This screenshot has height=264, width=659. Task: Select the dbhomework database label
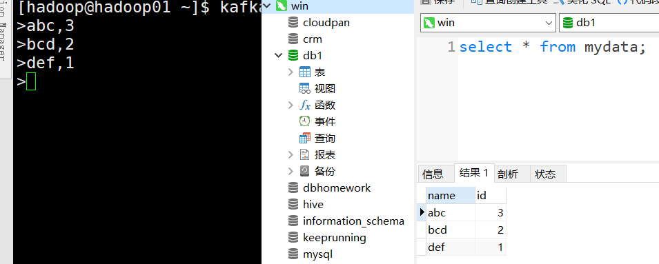[x=337, y=187]
